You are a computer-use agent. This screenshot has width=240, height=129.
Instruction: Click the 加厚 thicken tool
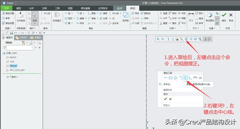[x=103, y=18]
